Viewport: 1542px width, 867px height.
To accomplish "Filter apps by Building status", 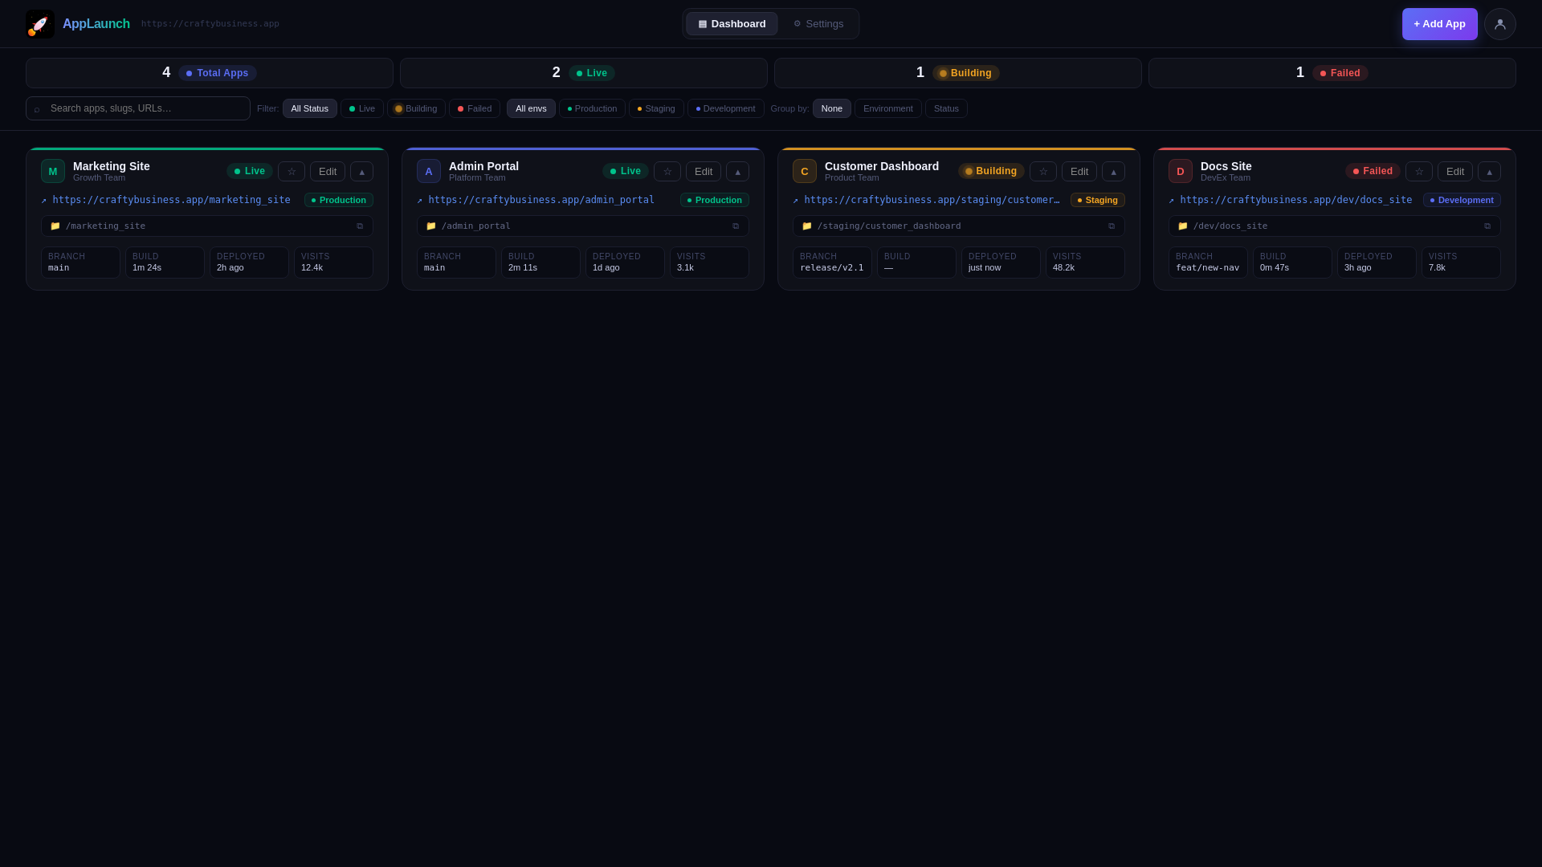I will (416, 108).
